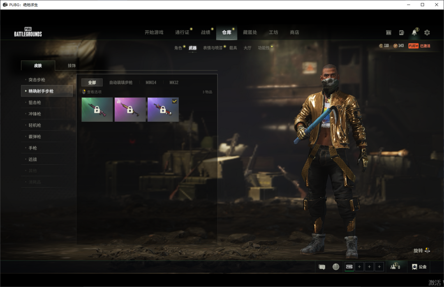Open the chat bubble icon

click(322, 267)
